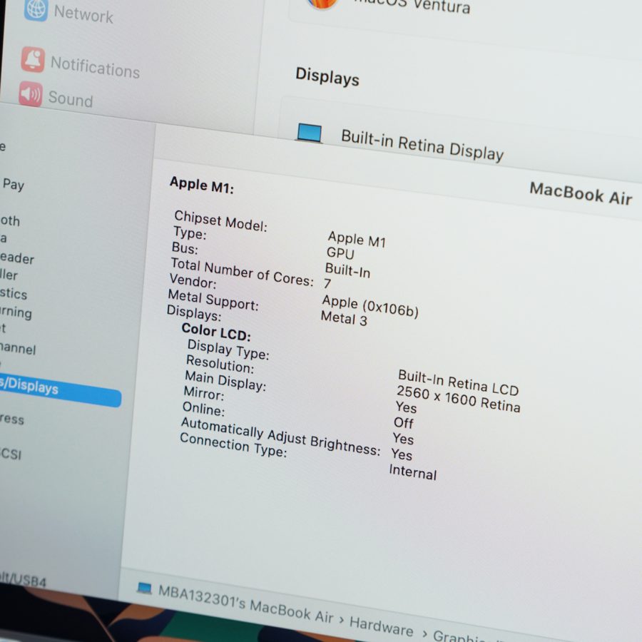Select the sidebar item ending in 'oth'
Image resolution: width=642 pixels, height=642 pixels.
click(x=10, y=220)
